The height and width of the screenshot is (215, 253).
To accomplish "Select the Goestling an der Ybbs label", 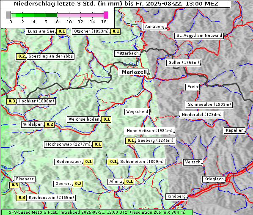I will [x=50, y=56].
